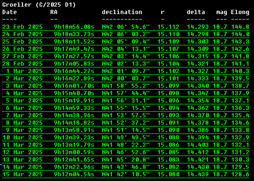Click the mag column header
Image resolution: width=254 pixels, height=181 pixels.
222,12
